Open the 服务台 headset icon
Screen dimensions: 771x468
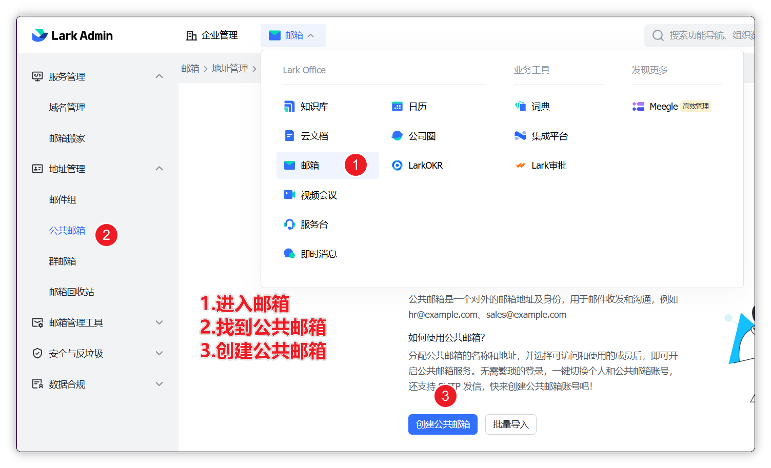tap(289, 225)
